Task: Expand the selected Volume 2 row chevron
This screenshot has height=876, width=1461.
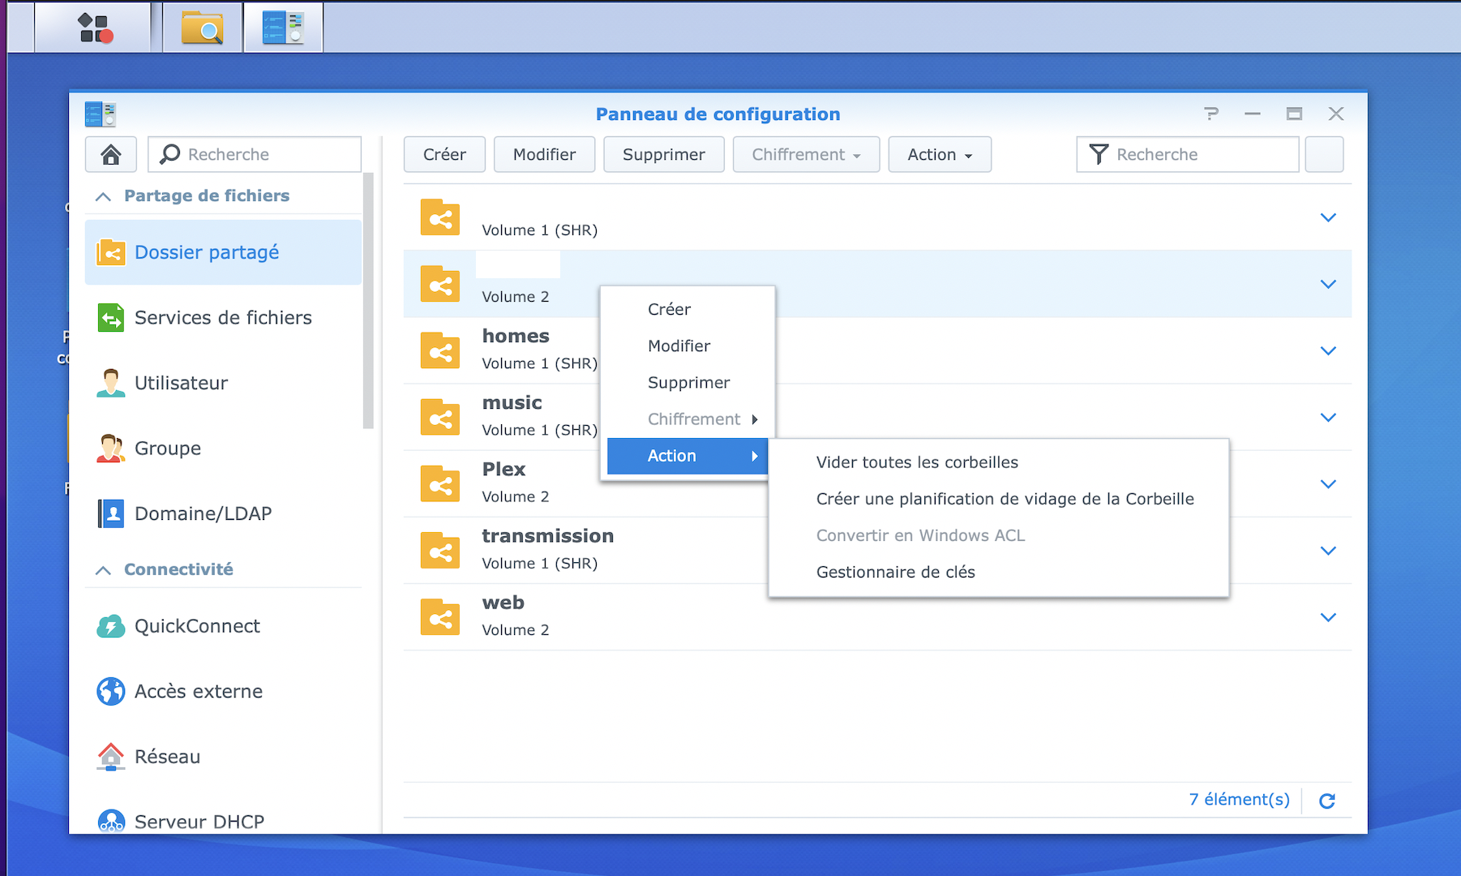Action: click(x=1328, y=284)
